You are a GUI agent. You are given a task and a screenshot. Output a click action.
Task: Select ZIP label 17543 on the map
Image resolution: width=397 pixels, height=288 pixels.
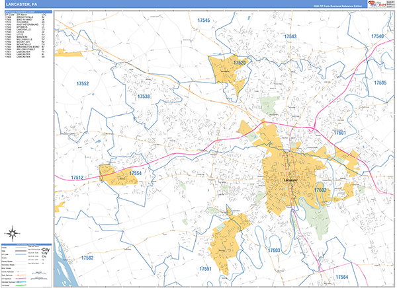tap(290, 36)
